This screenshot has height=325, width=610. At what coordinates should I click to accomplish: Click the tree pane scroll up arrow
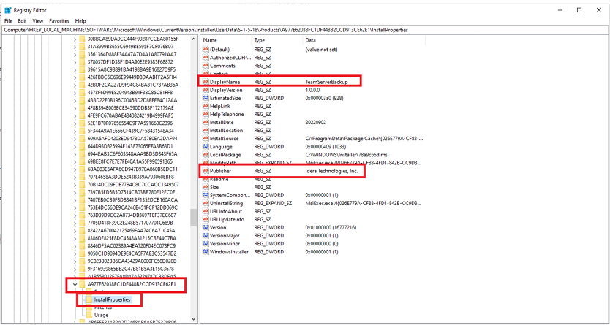(x=193, y=39)
